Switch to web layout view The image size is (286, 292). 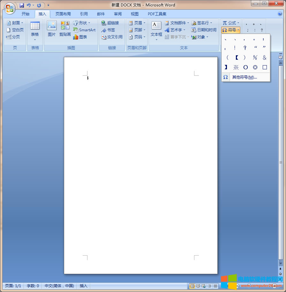204,286
